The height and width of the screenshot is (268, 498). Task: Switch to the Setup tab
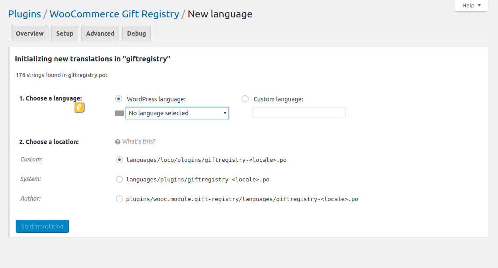point(65,33)
